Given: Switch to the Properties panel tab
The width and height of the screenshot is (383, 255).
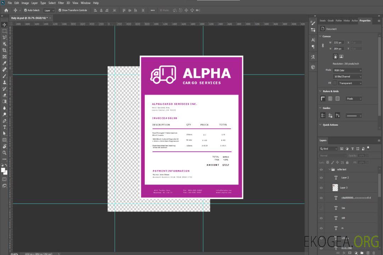Looking at the screenshot, I should [365, 21].
